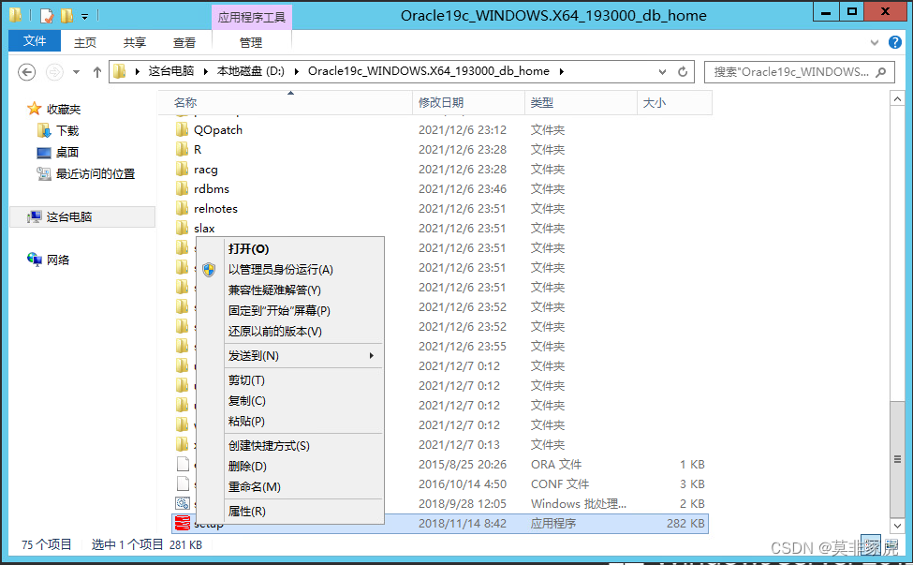
Task: Choose 以管理员身份运行(A) from the context menu
Action: [x=290, y=269]
